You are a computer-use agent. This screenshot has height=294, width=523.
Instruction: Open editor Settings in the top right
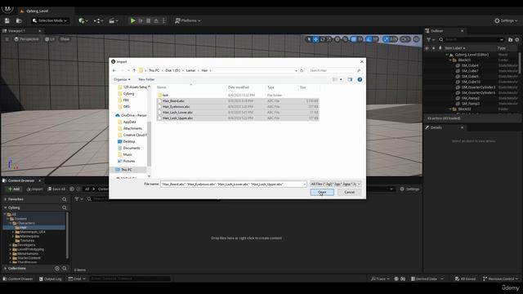click(506, 20)
